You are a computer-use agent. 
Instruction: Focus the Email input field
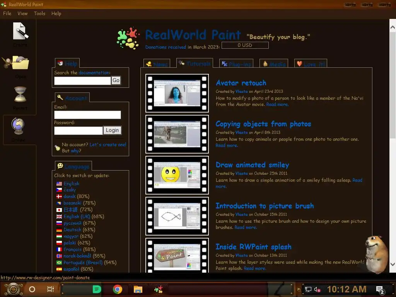[87, 115]
